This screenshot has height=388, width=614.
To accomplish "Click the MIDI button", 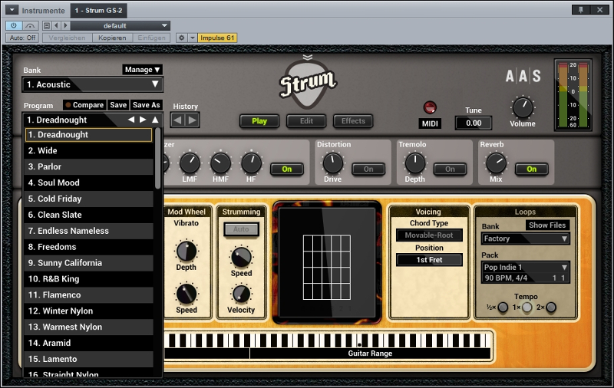I will [430, 123].
